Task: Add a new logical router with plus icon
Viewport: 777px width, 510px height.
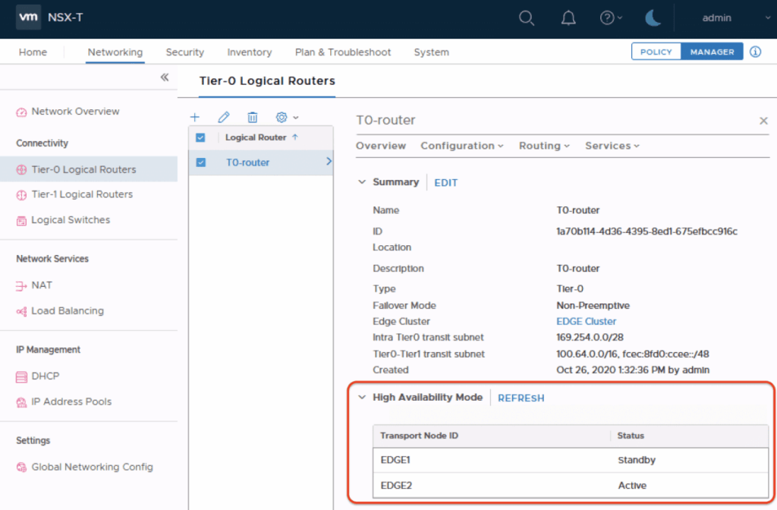Action: coord(195,118)
